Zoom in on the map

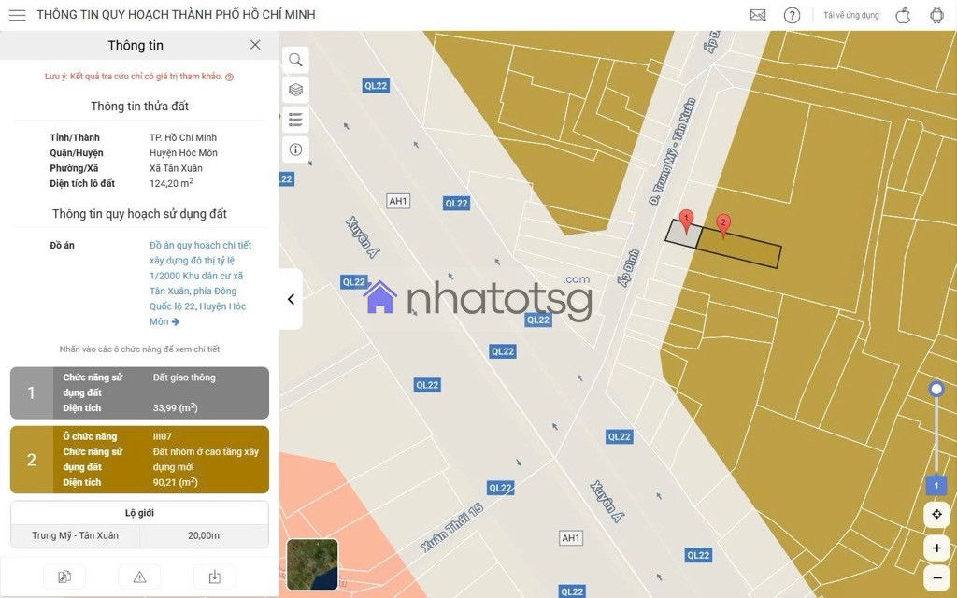936,548
